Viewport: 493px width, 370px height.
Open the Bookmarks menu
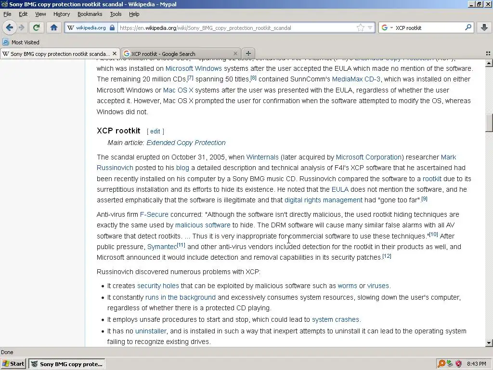[90, 14]
